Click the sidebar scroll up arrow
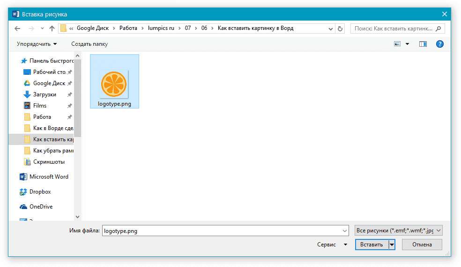The height and width of the screenshot is (267, 461). point(78,56)
